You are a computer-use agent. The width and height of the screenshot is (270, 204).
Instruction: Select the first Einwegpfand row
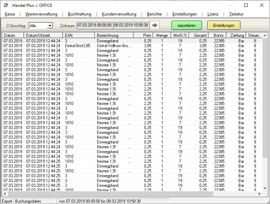click(132, 41)
